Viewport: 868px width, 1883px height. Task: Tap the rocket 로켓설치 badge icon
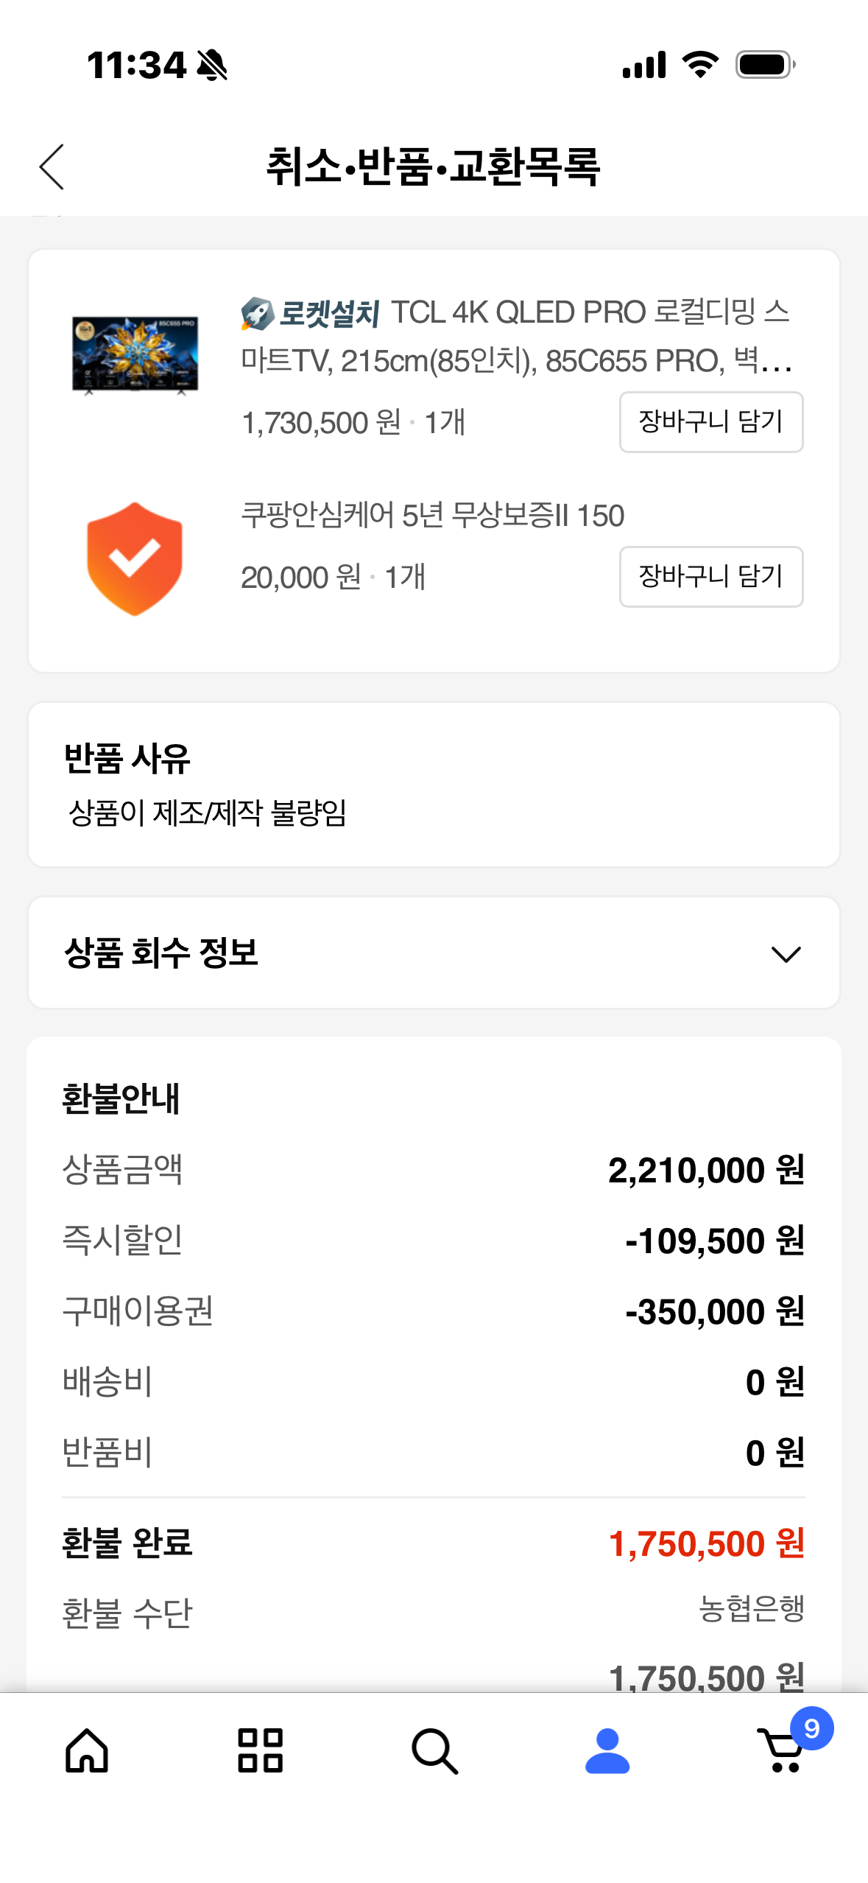click(x=257, y=314)
